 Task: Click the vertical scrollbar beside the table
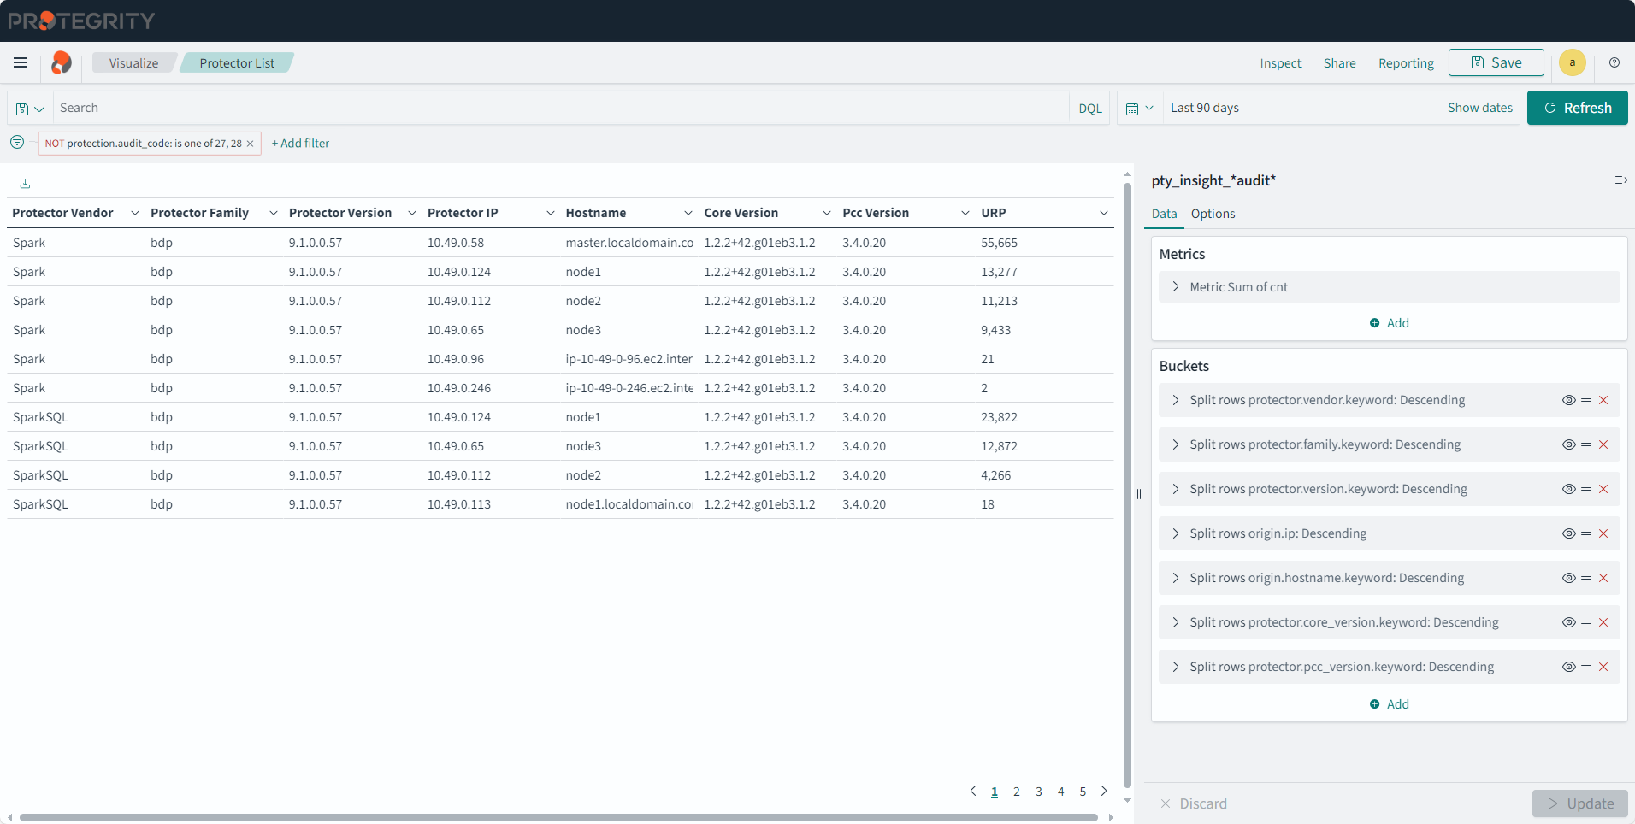1127,485
